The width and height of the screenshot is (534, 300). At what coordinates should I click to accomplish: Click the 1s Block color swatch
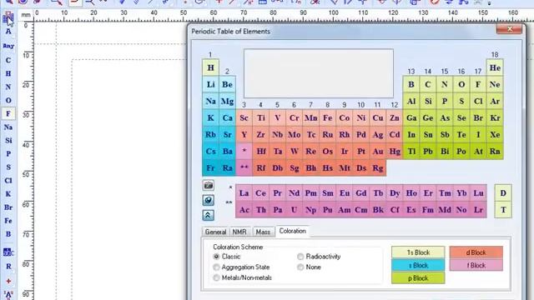click(418, 252)
